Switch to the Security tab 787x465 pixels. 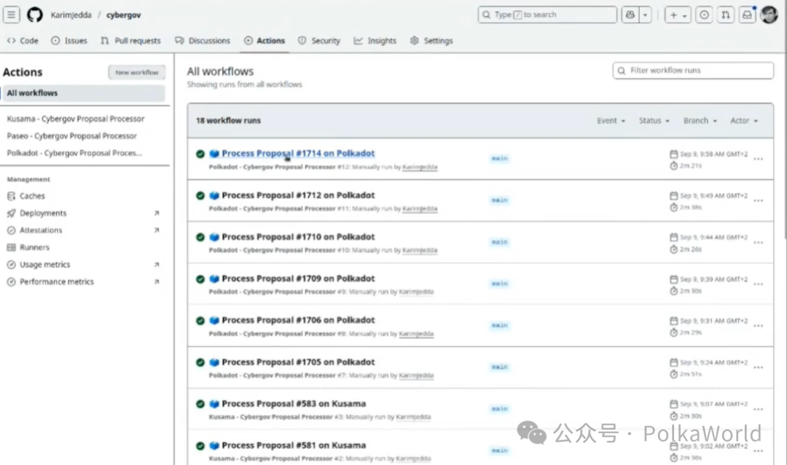[x=318, y=41]
